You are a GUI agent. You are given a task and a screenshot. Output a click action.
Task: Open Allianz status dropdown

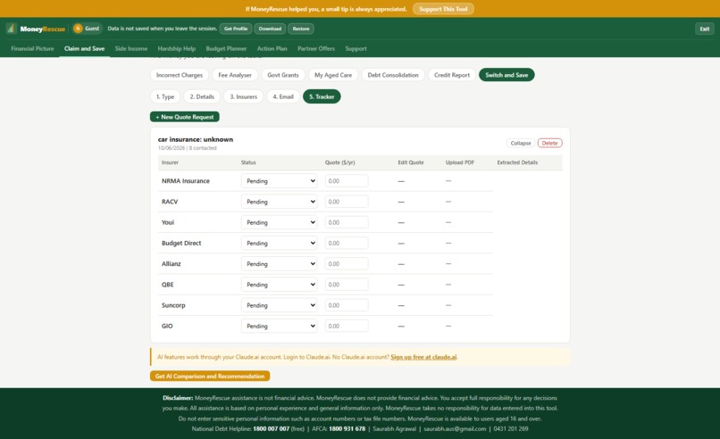tap(280, 263)
